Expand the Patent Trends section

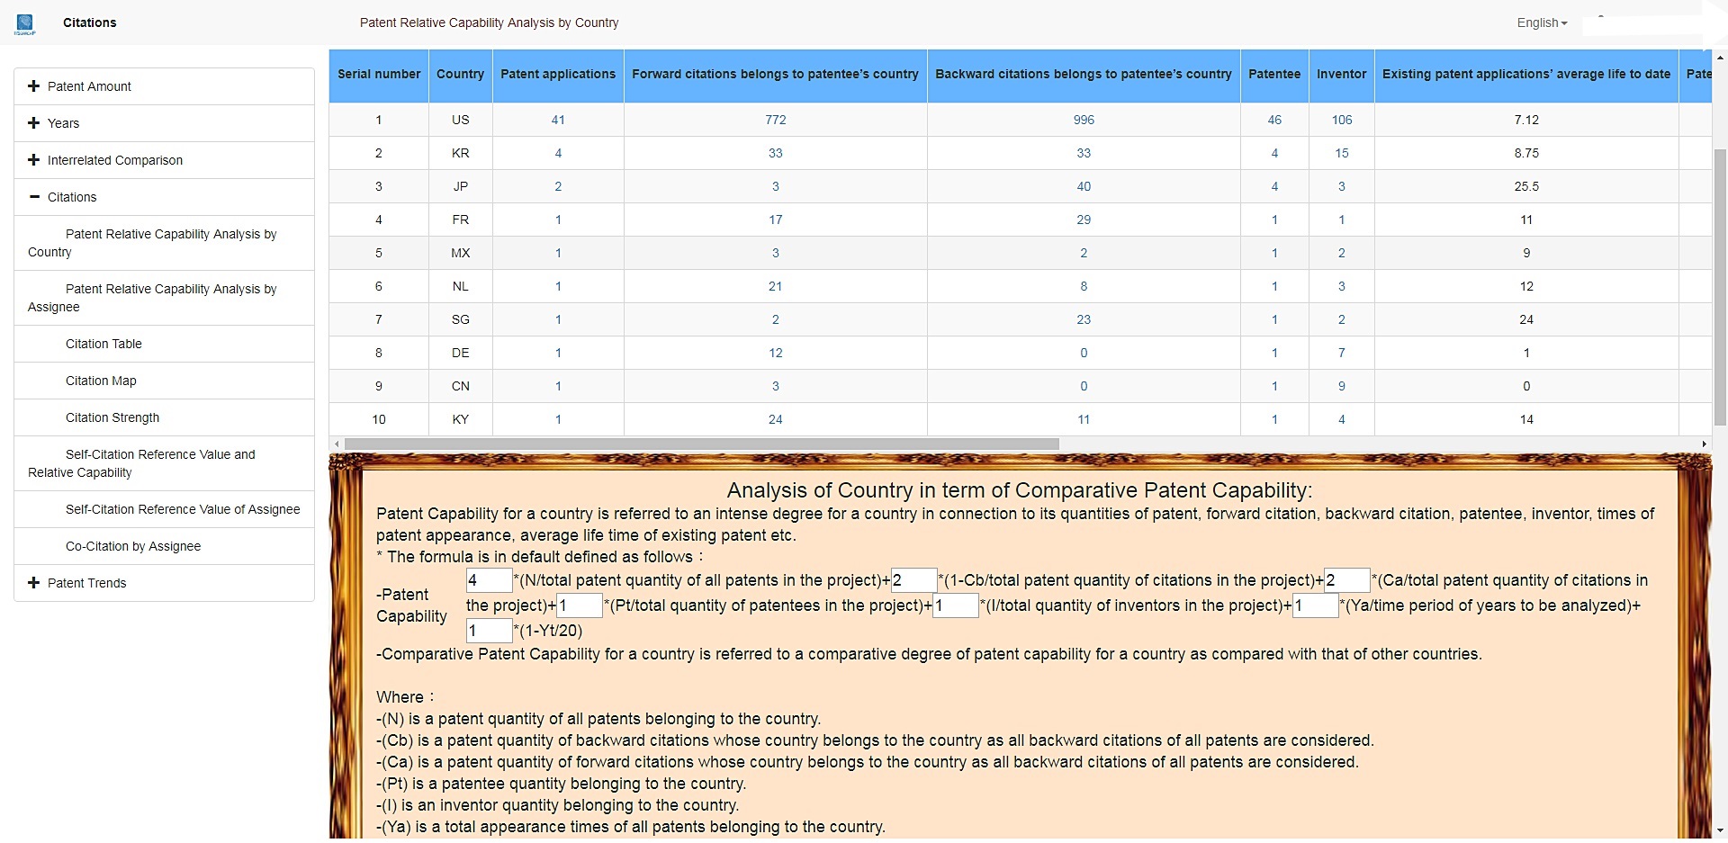pos(164,583)
